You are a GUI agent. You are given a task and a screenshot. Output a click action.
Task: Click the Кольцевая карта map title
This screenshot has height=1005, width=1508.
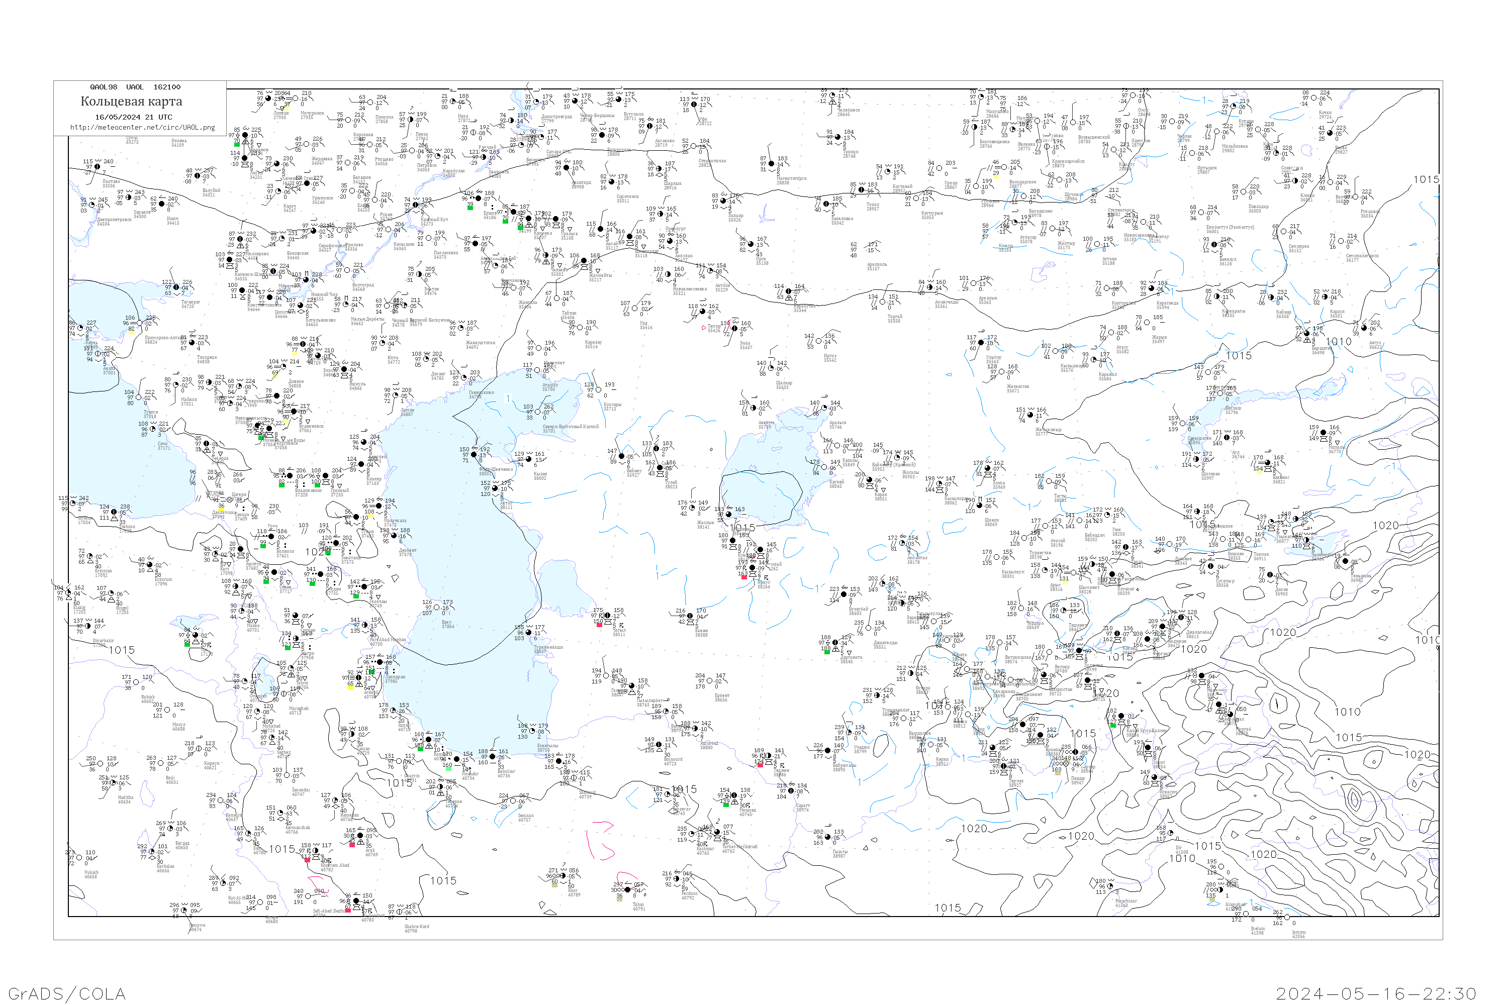tap(131, 102)
